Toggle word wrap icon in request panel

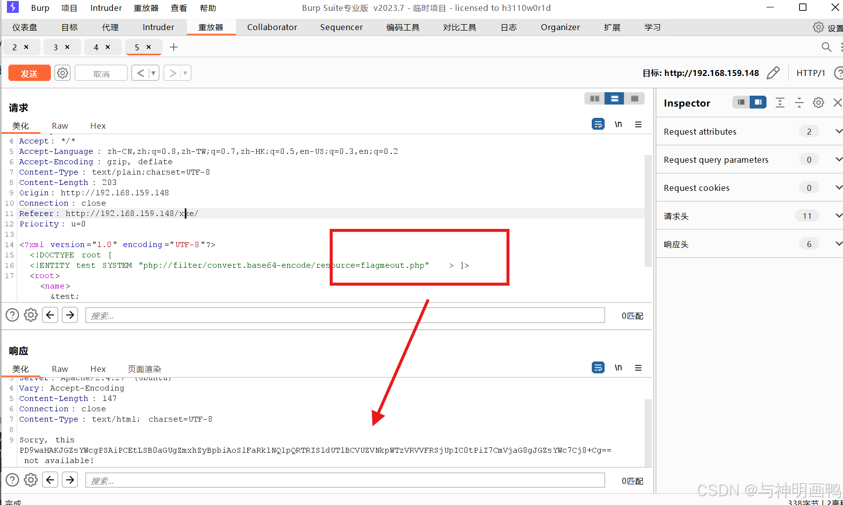point(598,124)
